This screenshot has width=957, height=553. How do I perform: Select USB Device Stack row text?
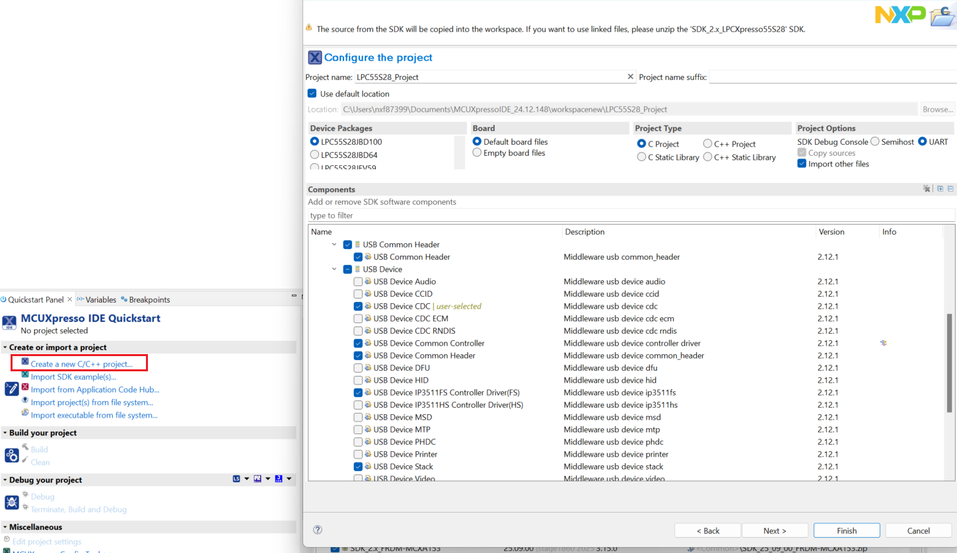coord(403,466)
